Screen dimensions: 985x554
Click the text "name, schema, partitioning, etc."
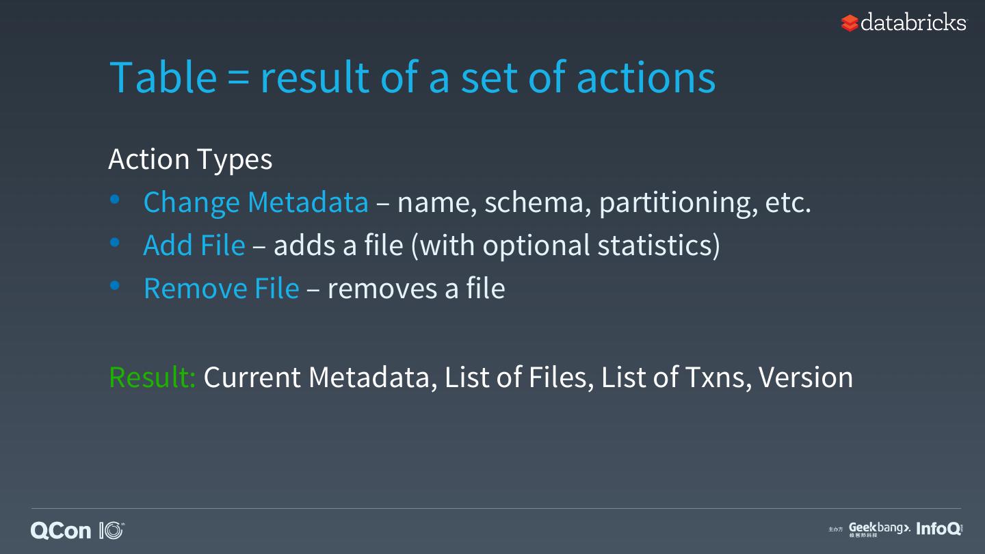603,202
